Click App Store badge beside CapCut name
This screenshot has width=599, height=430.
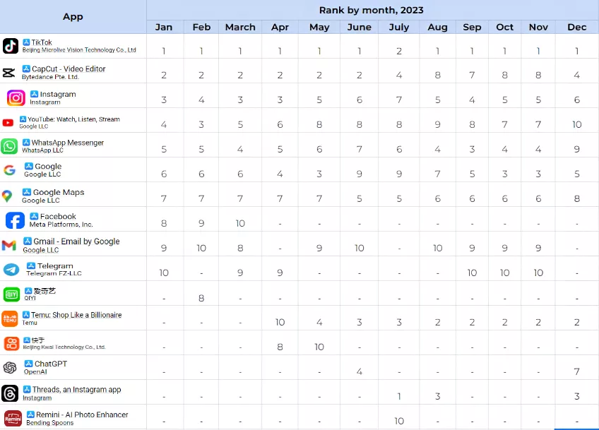pos(26,68)
